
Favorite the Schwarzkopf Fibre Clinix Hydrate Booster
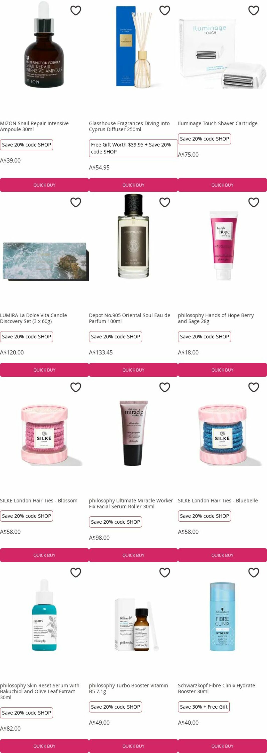point(253,572)
